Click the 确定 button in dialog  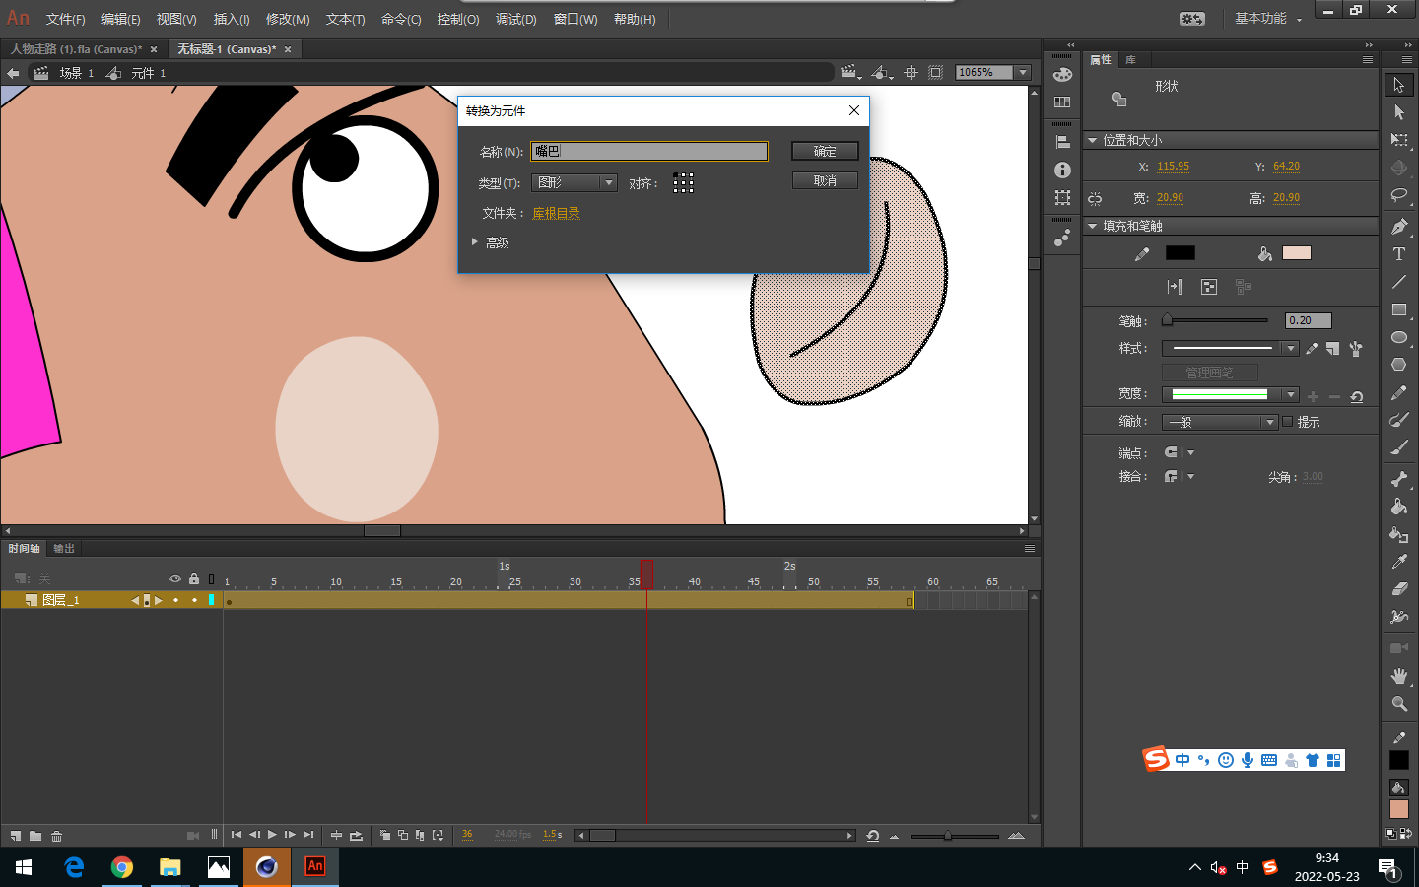pos(825,151)
